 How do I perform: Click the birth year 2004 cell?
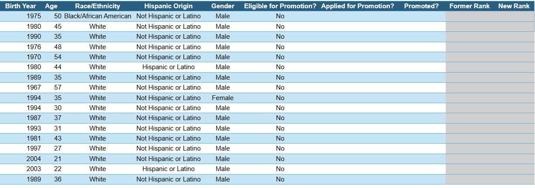click(34, 159)
